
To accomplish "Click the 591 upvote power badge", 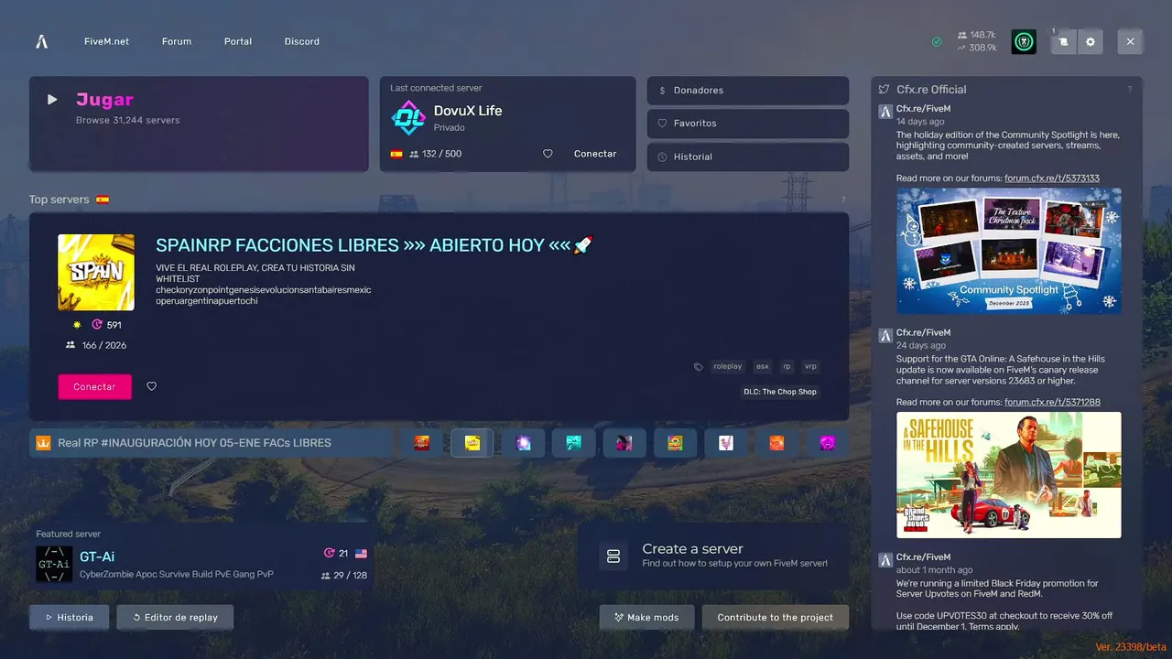I will pyautogui.click(x=106, y=325).
